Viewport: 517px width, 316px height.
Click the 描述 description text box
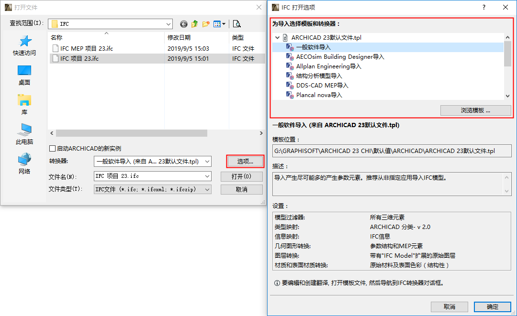[392, 184]
